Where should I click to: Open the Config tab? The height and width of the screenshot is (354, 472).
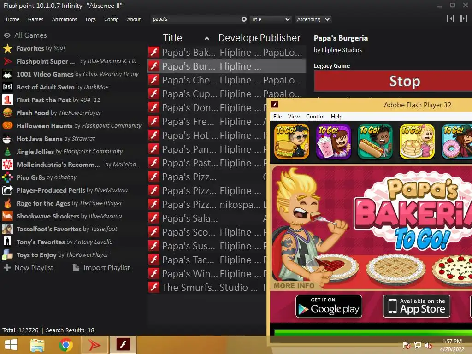112,19
